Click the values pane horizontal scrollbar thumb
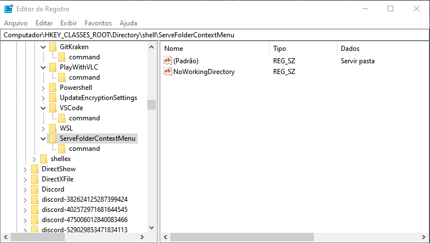The image size is (430, 243). (242, 237)
